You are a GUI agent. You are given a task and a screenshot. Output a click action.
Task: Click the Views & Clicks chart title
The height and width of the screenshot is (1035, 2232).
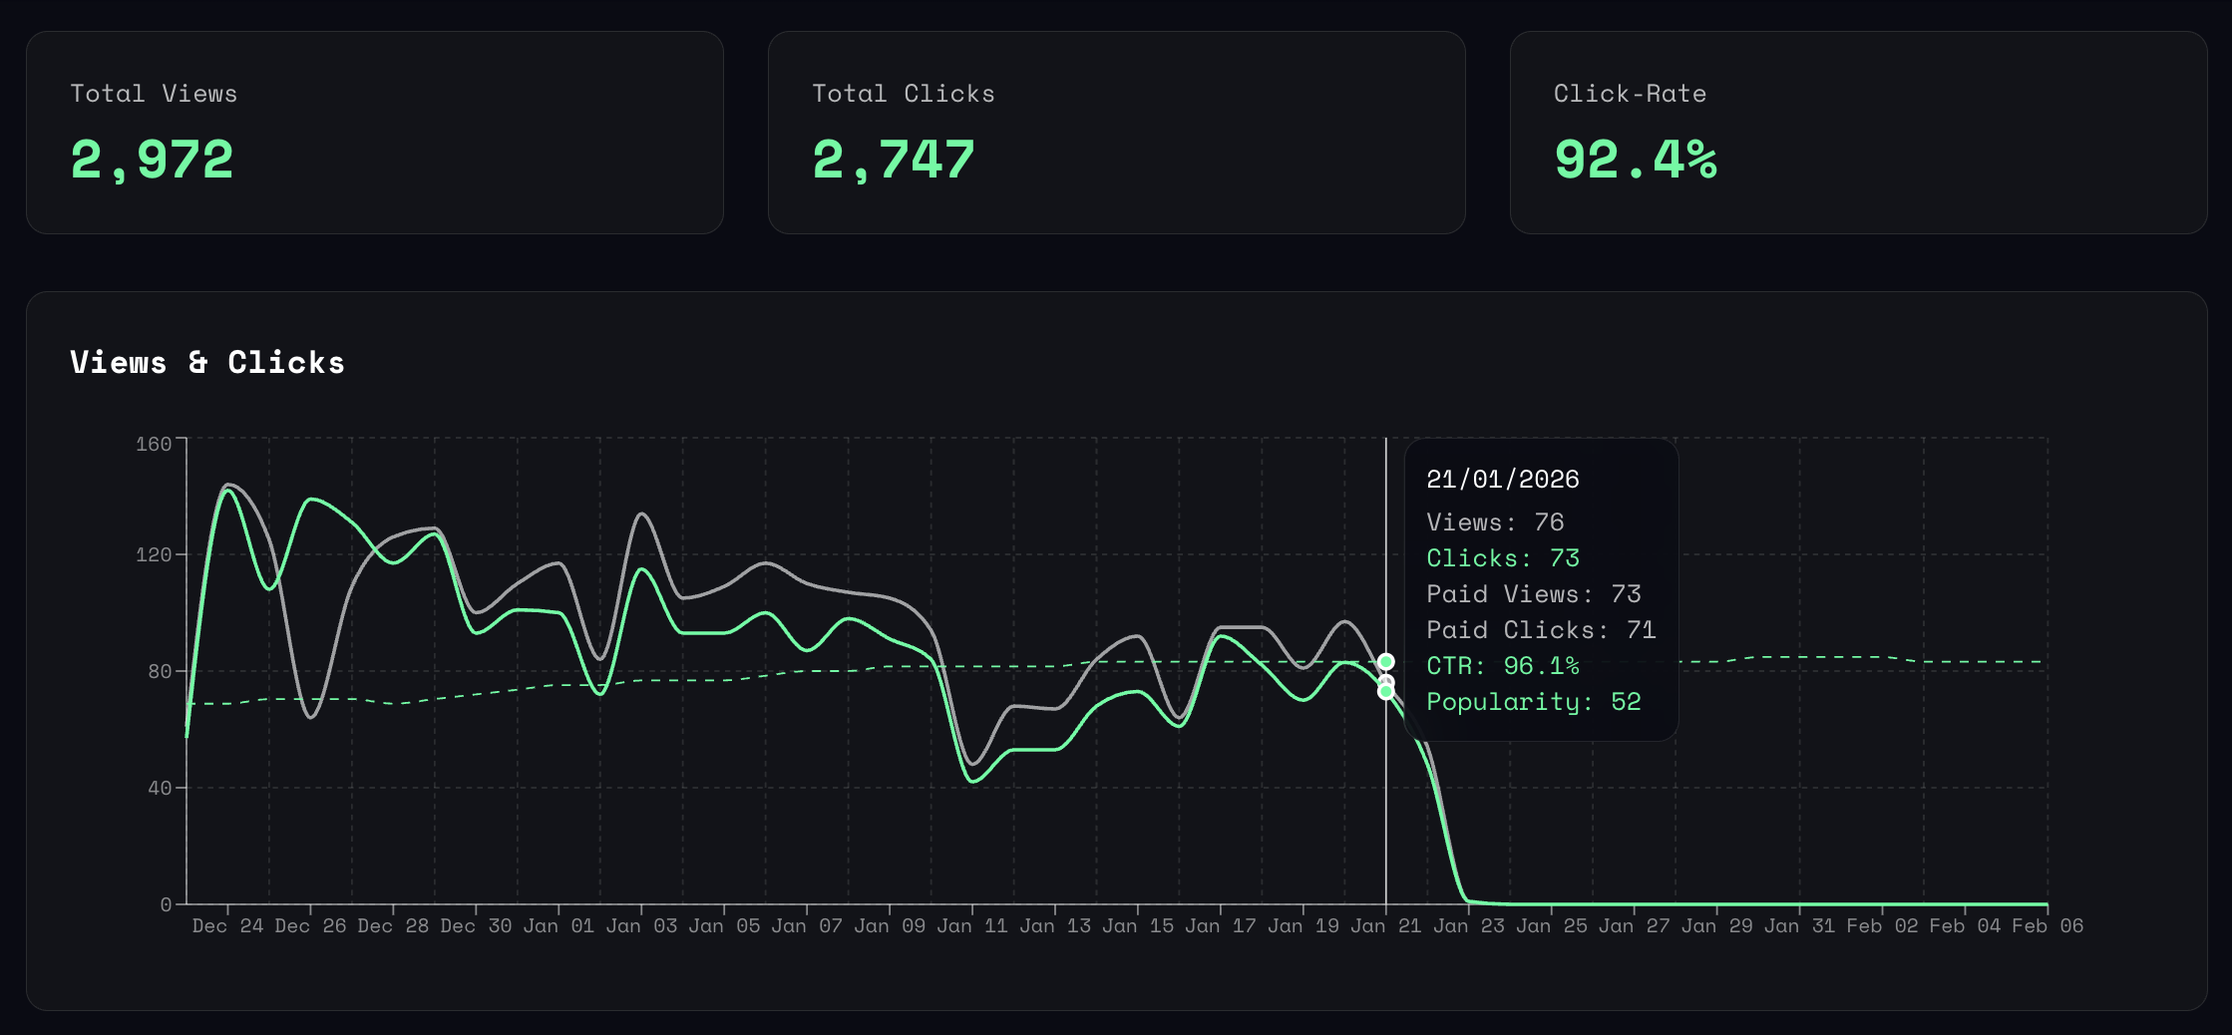pyautogui.click(x=207, y=363)
